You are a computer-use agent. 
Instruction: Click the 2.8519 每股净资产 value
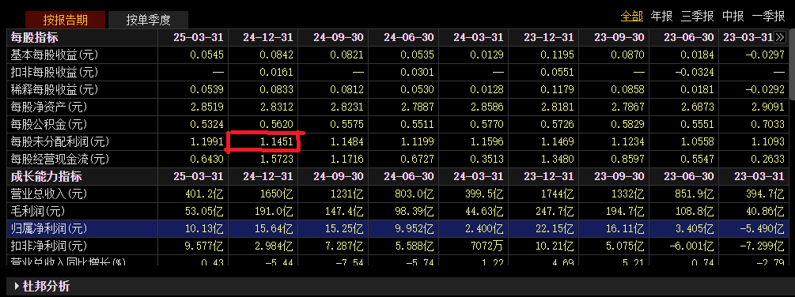tap(207, 107)
